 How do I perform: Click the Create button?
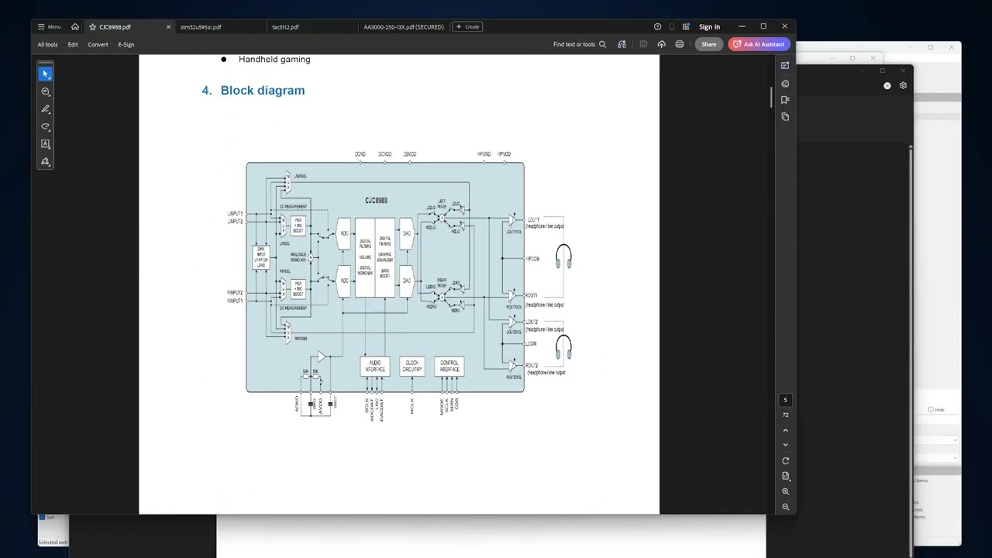pos(467,26)
